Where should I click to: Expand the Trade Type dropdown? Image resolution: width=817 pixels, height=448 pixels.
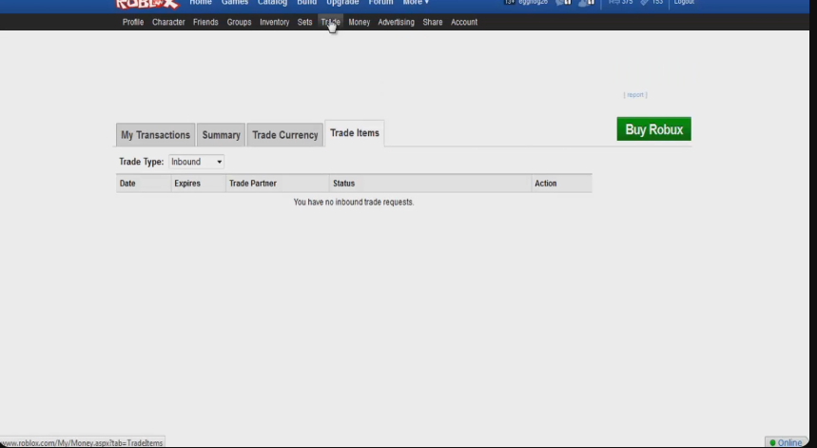(196, 162)
